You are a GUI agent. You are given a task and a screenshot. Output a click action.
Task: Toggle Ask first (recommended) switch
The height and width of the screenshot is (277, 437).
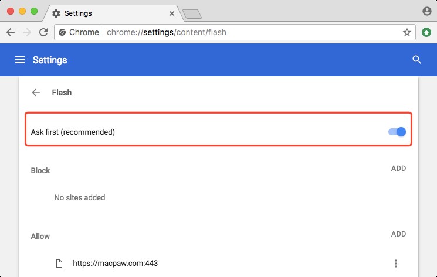click(x=397, y=132)
